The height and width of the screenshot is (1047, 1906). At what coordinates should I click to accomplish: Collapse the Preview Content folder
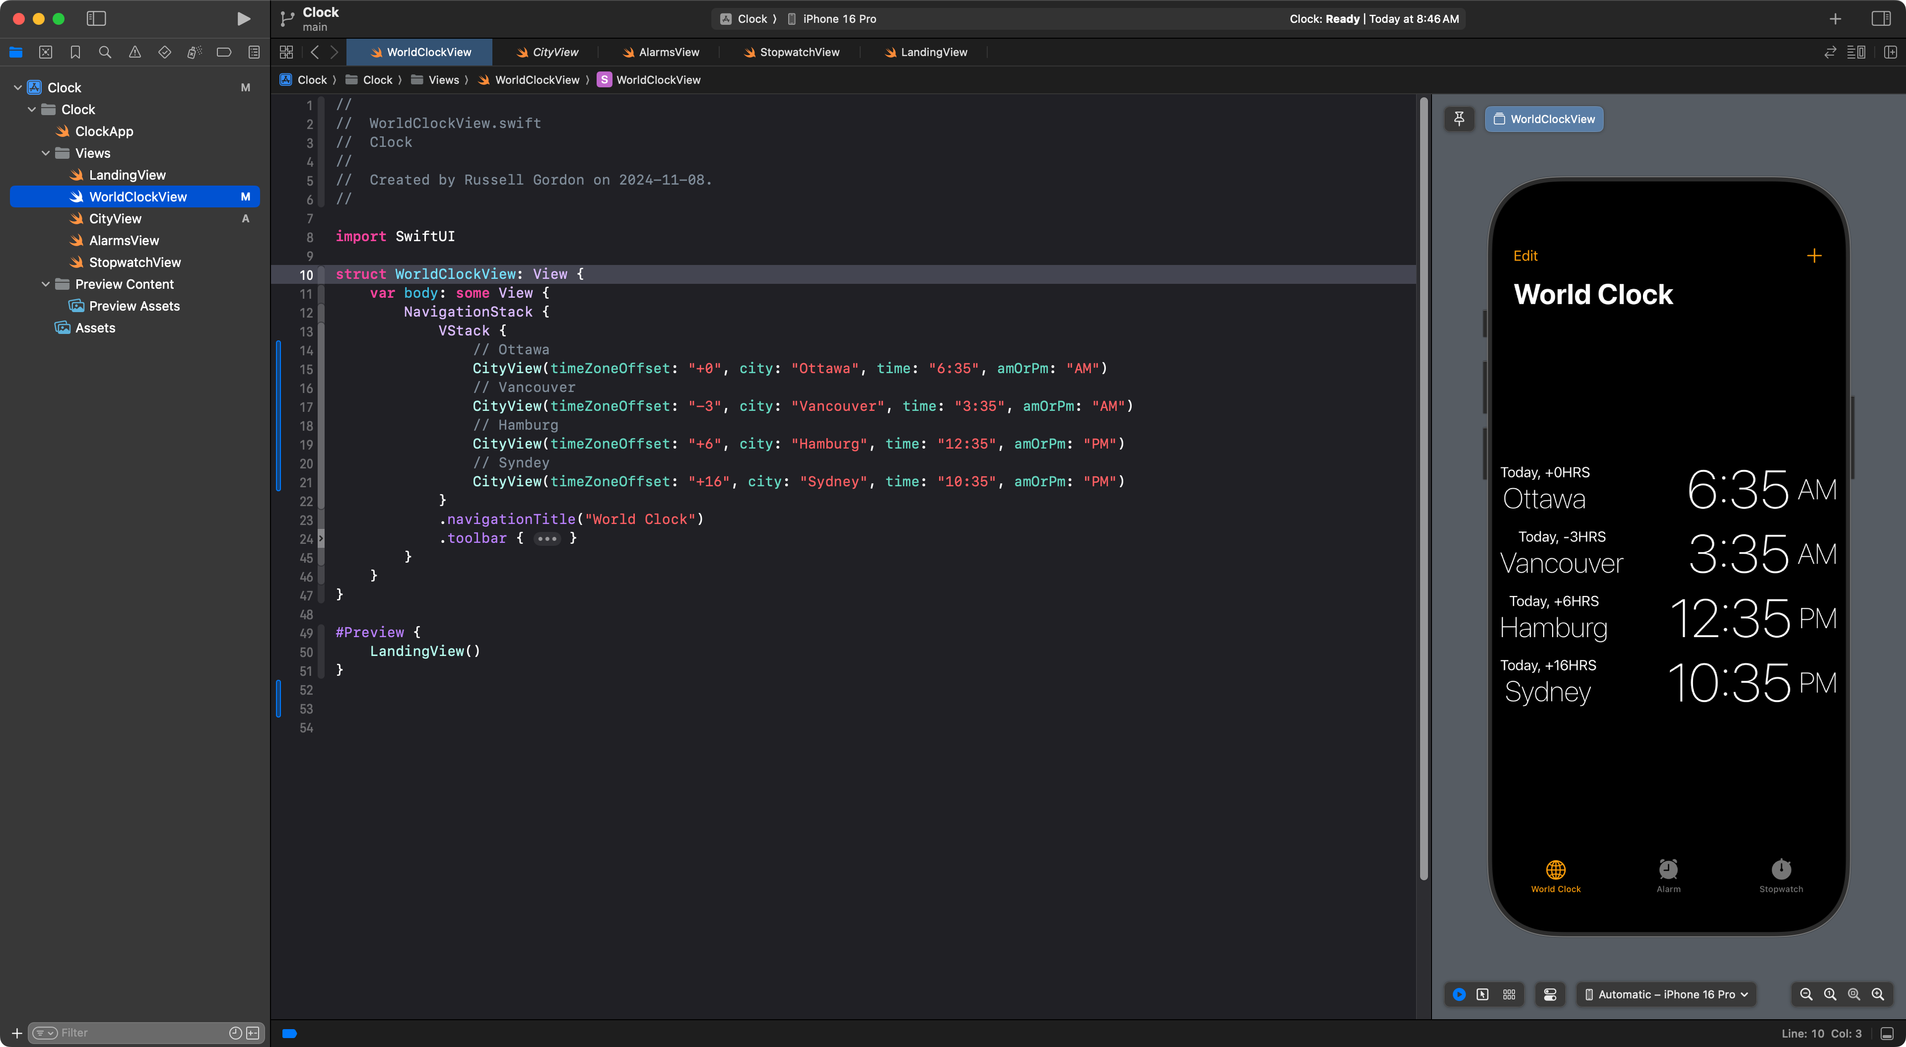click(x=46, y=284)
